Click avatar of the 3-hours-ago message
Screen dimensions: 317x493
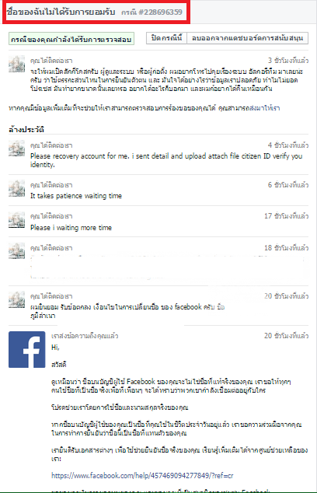[x=16, y=64]
